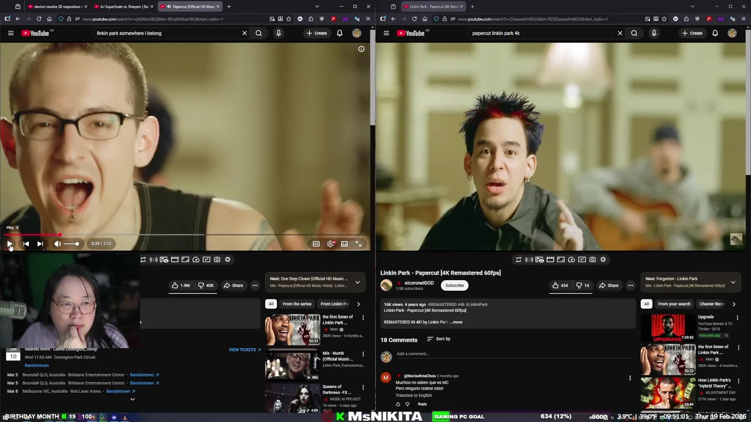Viewport: 751px width, 422px height.
Task: Dislike the right video (14)
Action: point(583,285)
